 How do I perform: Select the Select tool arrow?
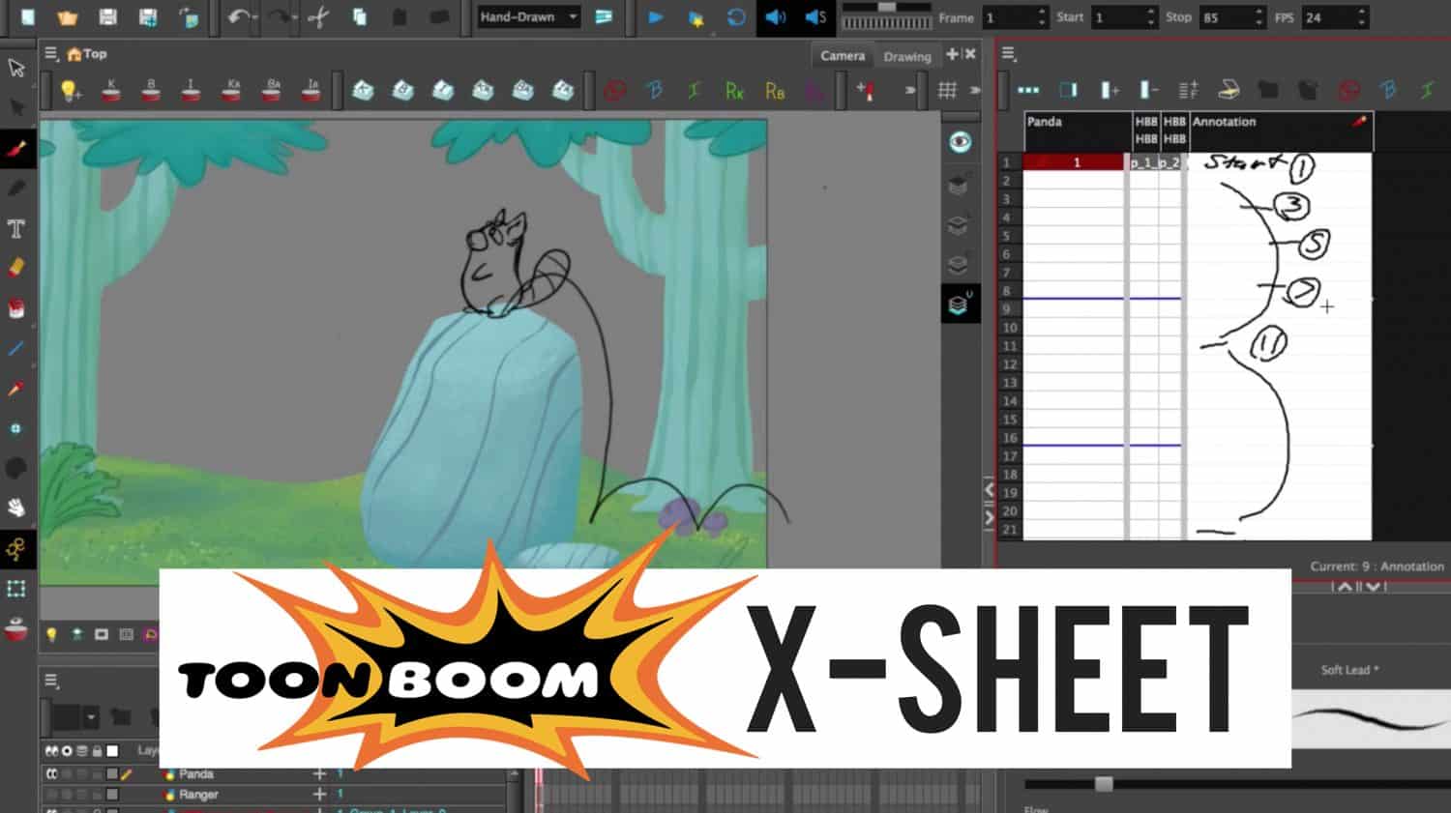16,68
